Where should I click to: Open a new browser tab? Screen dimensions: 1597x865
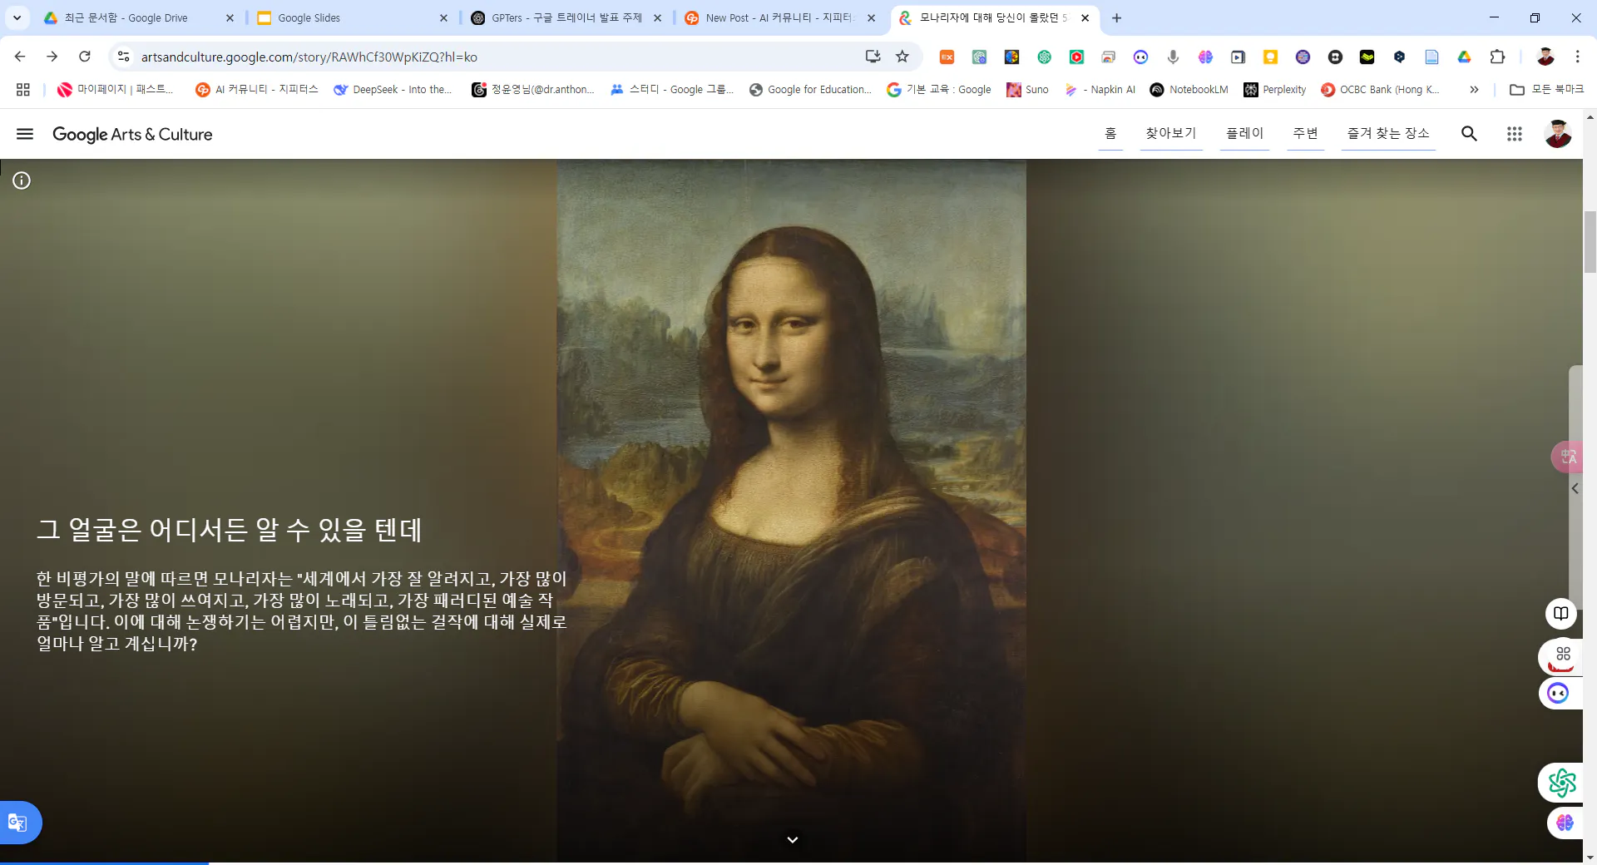pos(1116,17)
